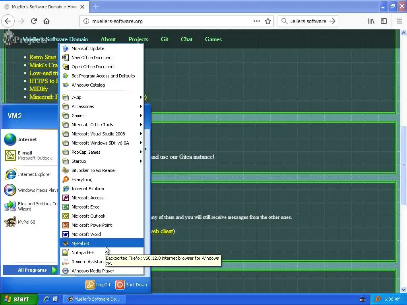This screenshot has width=407, height=305.
Task: Open the Git navigation link
Action: coord(165,39)
